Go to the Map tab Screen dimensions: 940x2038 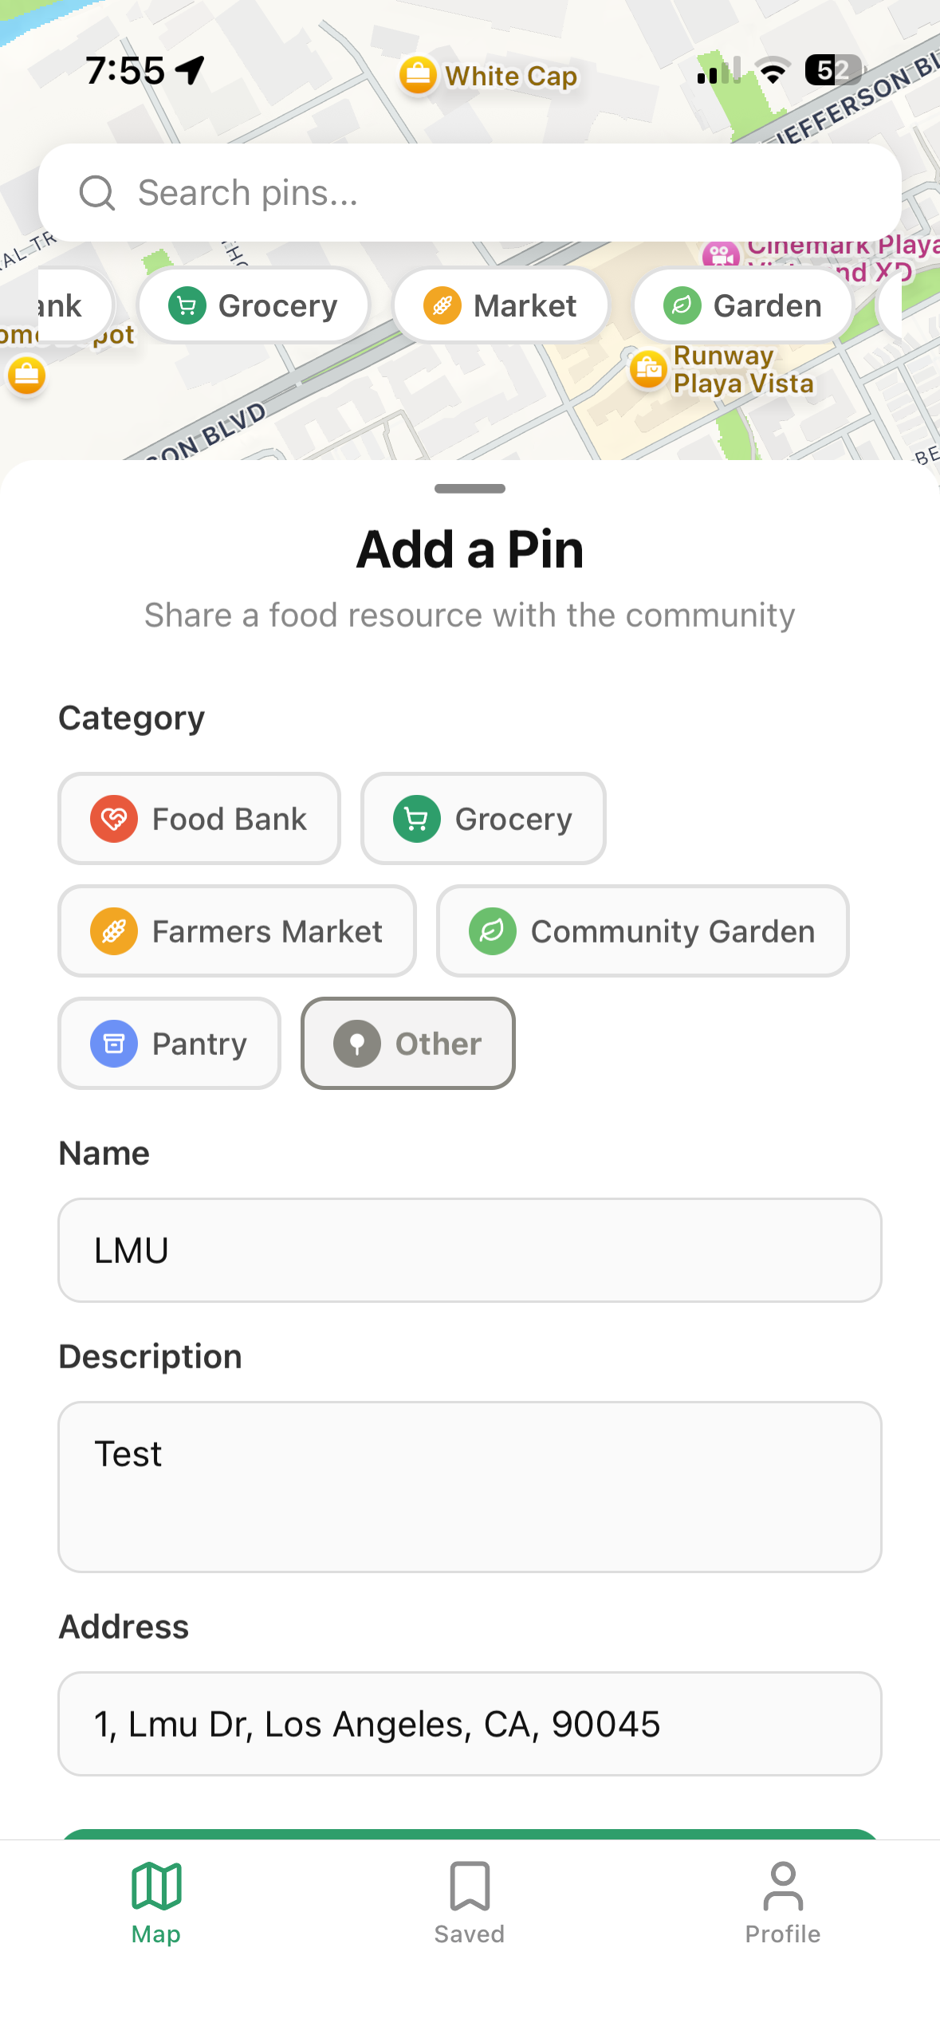[x=156, y=1902]
